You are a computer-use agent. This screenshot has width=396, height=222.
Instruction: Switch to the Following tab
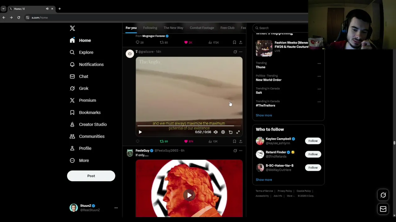[150, 28]
